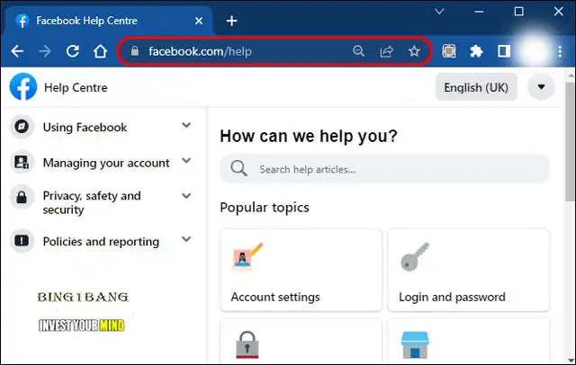Click the scrollbar down arrow
Image resolution: width=576 pixels, height=365 pixels.
[571, 361]
